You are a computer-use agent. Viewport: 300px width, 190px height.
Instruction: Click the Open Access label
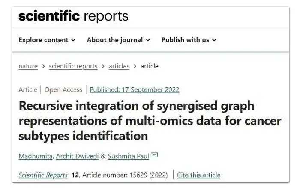[63, 89]
